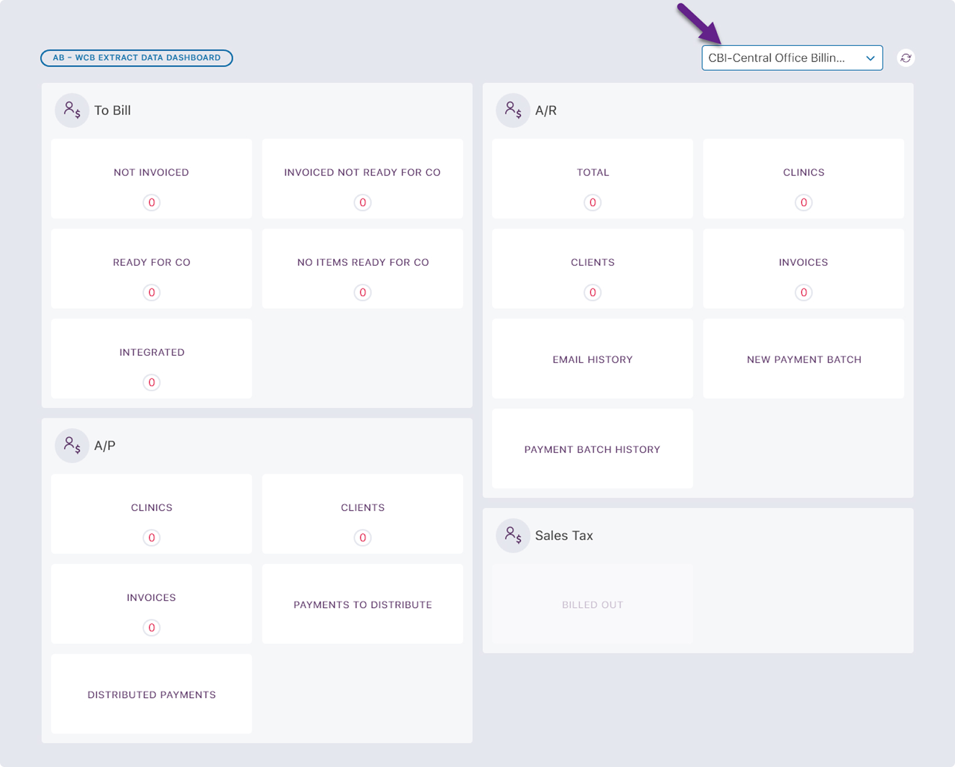The height and width of the screenshot is (767, 955).
Task: Select Invoiced Not Ready For CO tile
Action: (362, 179)
